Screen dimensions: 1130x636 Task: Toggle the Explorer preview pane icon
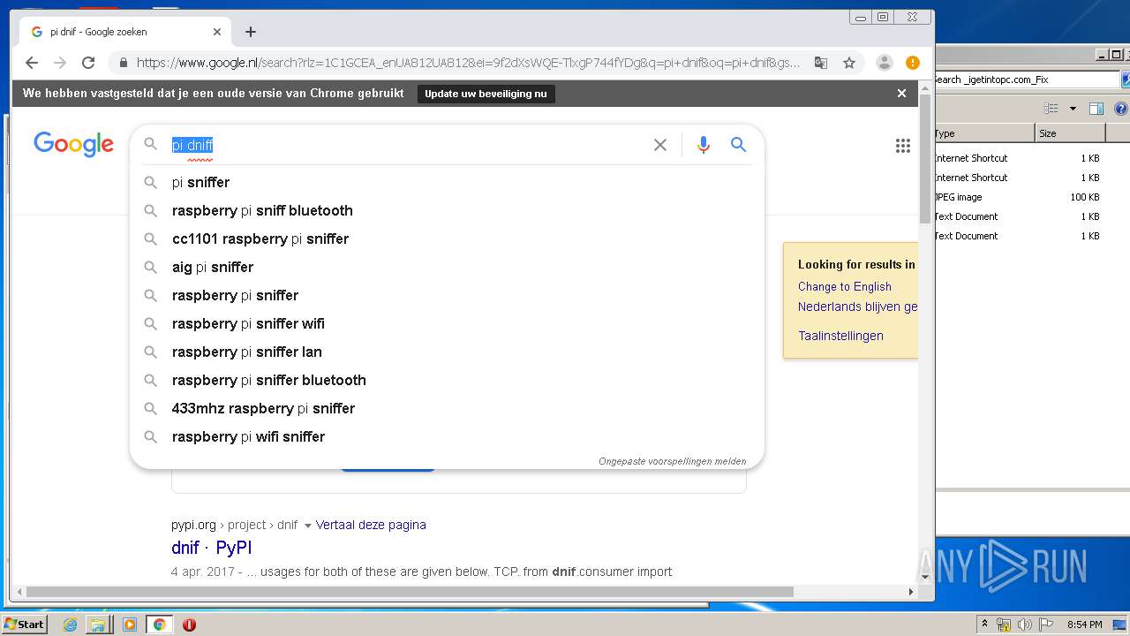[1096, 109]
